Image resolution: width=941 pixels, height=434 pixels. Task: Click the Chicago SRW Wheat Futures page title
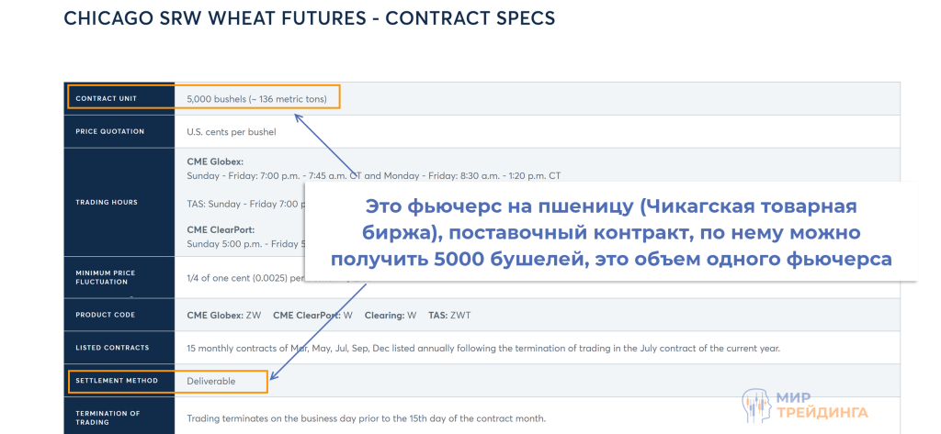pyautogui.click(x=309, y=18)
